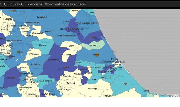Viewport: 180px width, 107px height.
Task: Select the Piles municipality label
Action: [120, 68]
